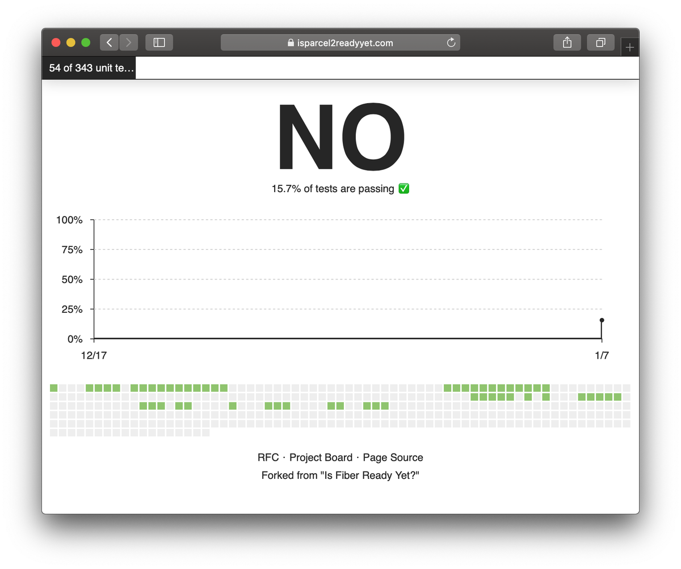This screenshot has height=569, width=681.
Task: Minimize the window with yellow button
Action: click(71, 43)
